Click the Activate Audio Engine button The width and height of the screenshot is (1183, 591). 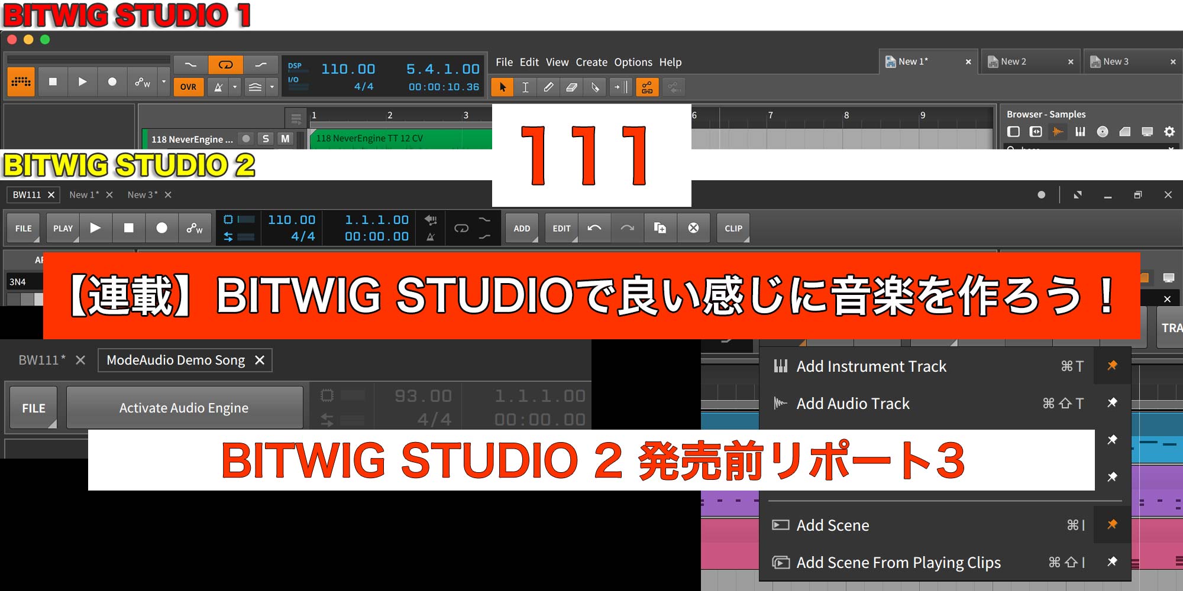184,408
